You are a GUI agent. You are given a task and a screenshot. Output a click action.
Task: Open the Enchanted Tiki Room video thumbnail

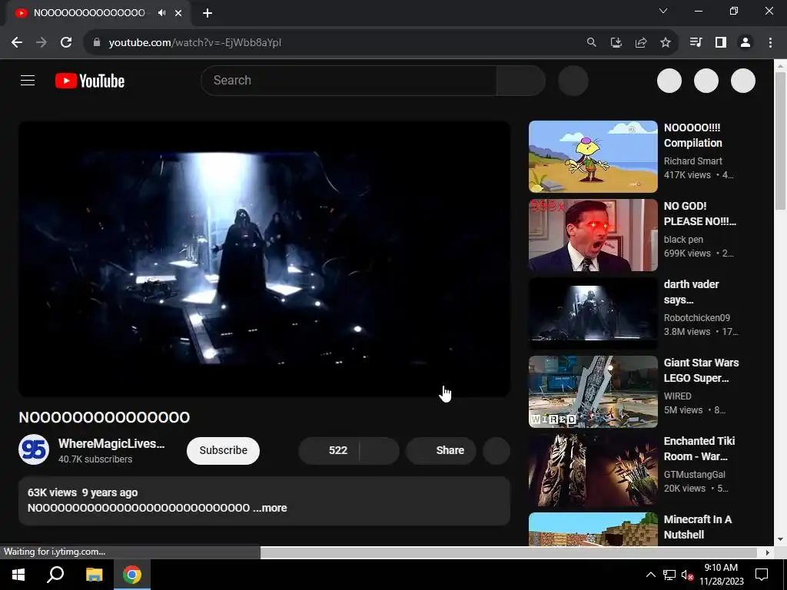coord(593,469)
